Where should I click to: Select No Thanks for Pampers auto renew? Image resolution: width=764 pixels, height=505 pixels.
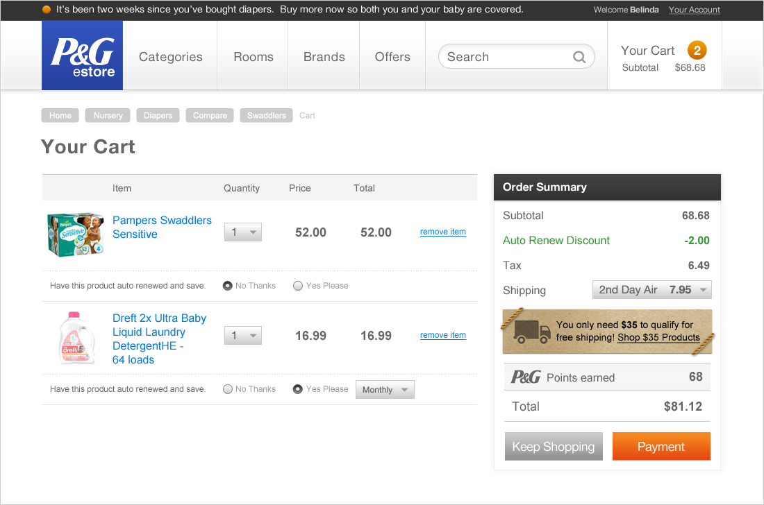coord(228,286)
